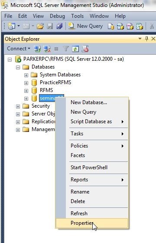The image size is (156, 243).
Task: Select the System Databases folder
Action: pyautogui.click(x=60, y=75)
